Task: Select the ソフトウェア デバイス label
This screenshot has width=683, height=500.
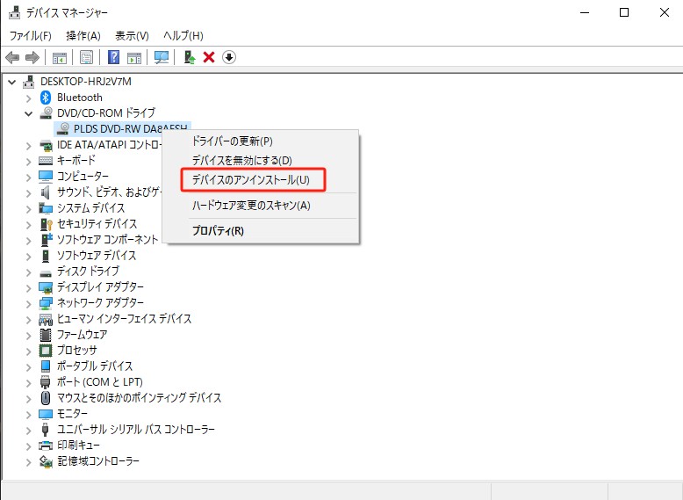Action: [x=97, y=256]
